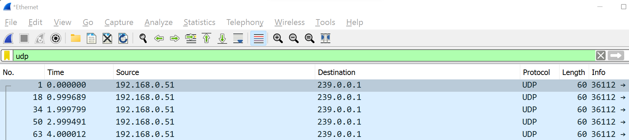629x140 pixels.
Task: Open capture options gear icon
Action: [x=56, y=38]
